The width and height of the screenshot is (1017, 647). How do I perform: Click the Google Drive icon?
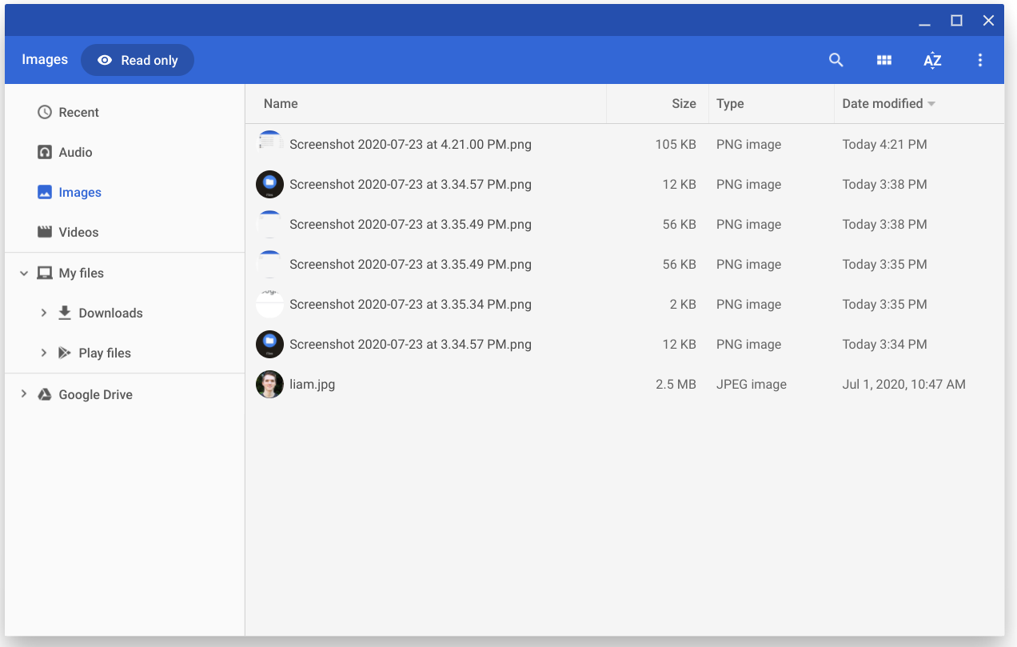[45, 394]
